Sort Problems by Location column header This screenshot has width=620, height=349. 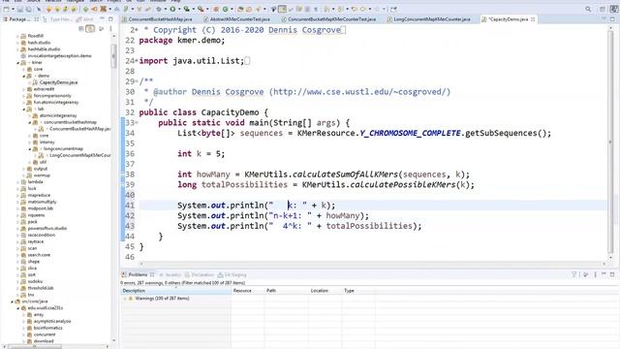pos(325,291)
